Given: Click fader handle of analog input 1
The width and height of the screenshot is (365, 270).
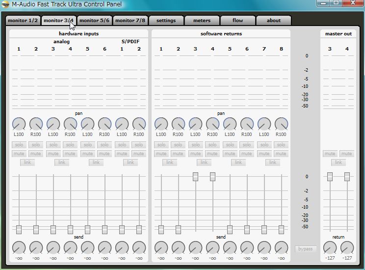Looking at the screenshot, I should 19,230.
